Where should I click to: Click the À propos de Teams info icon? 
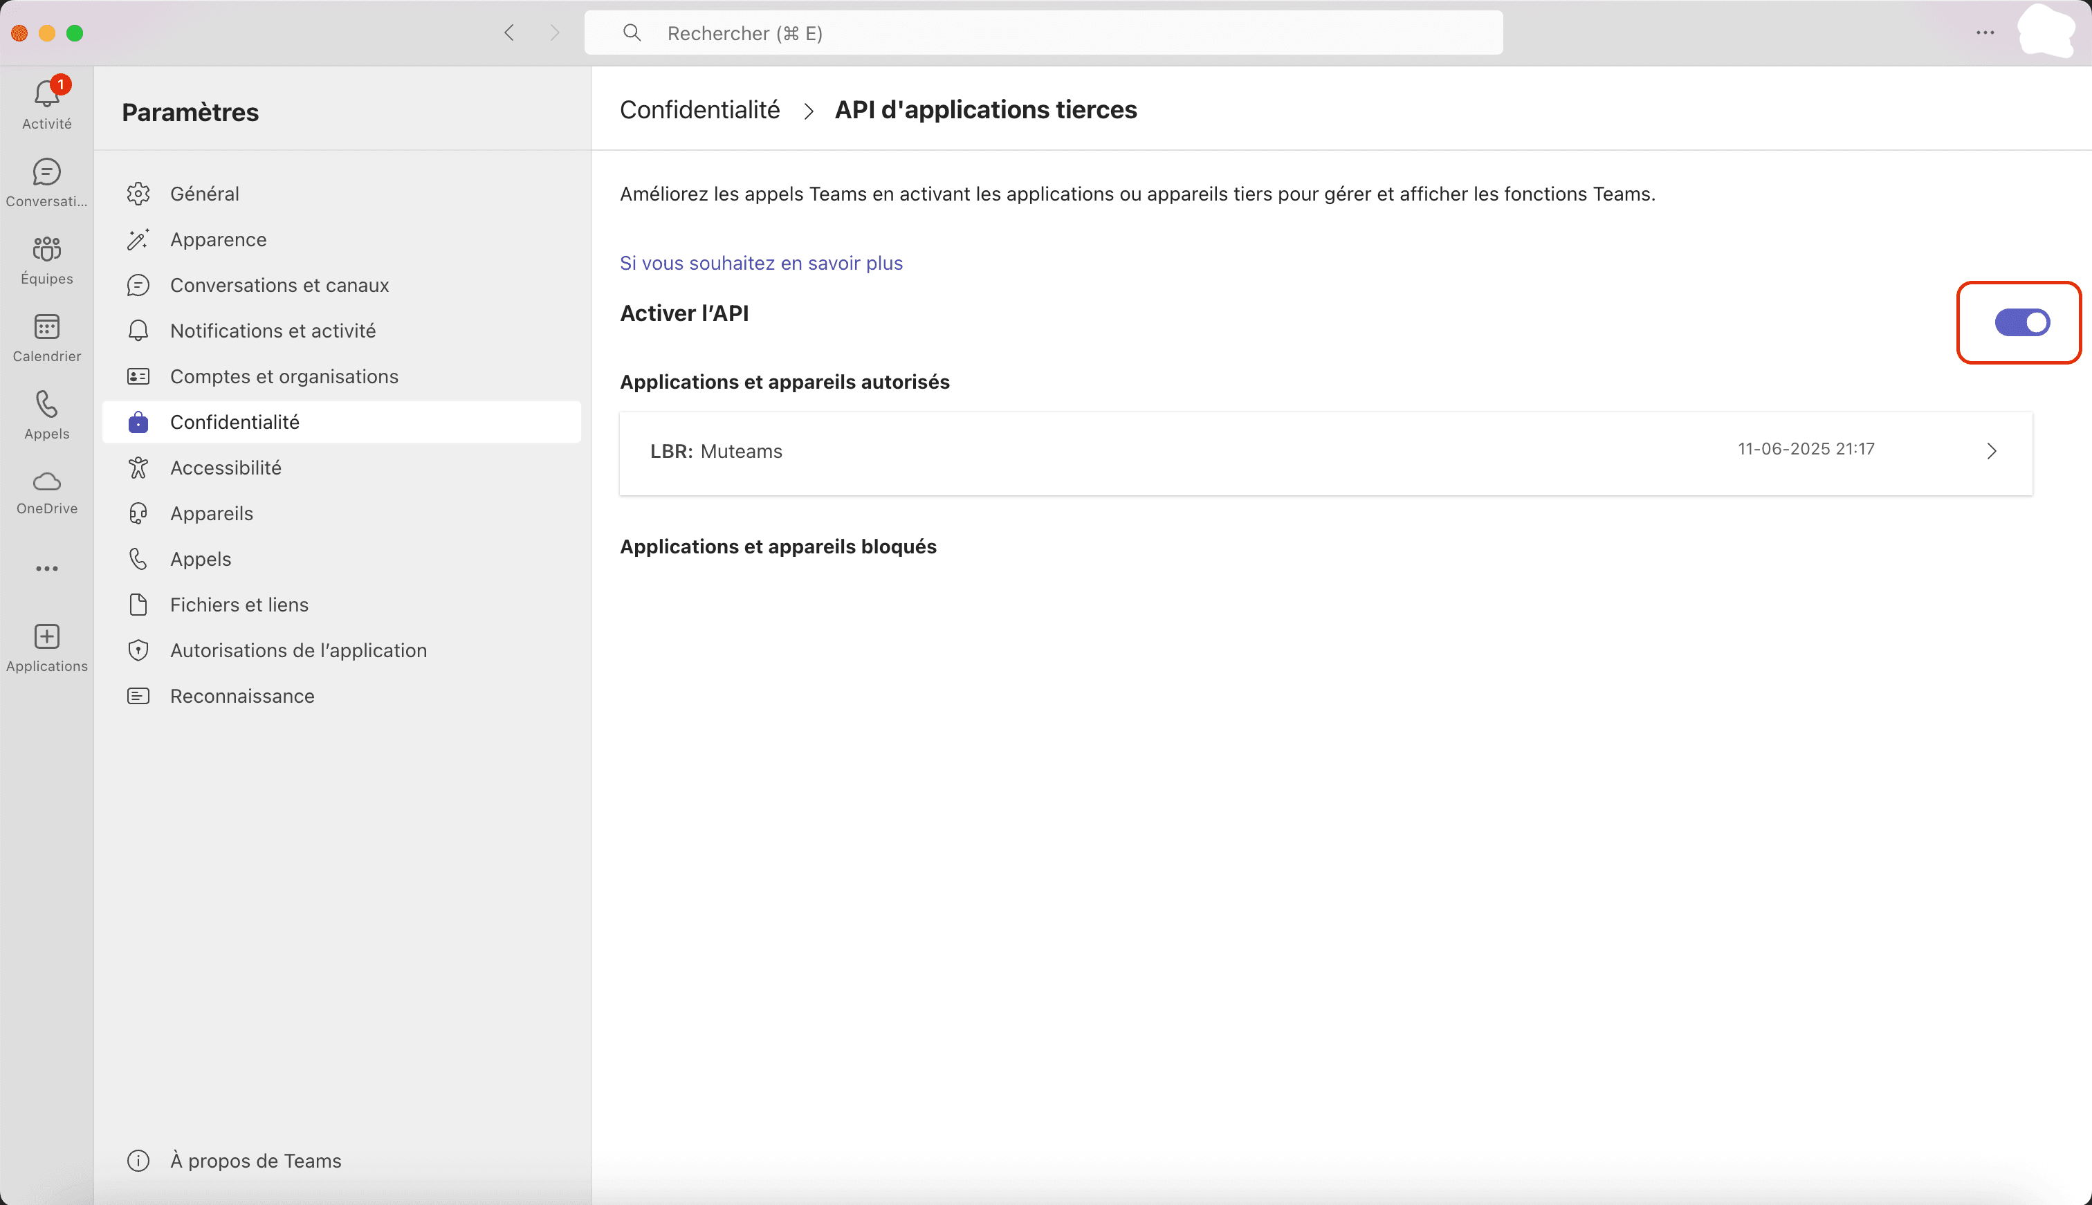138,1161
